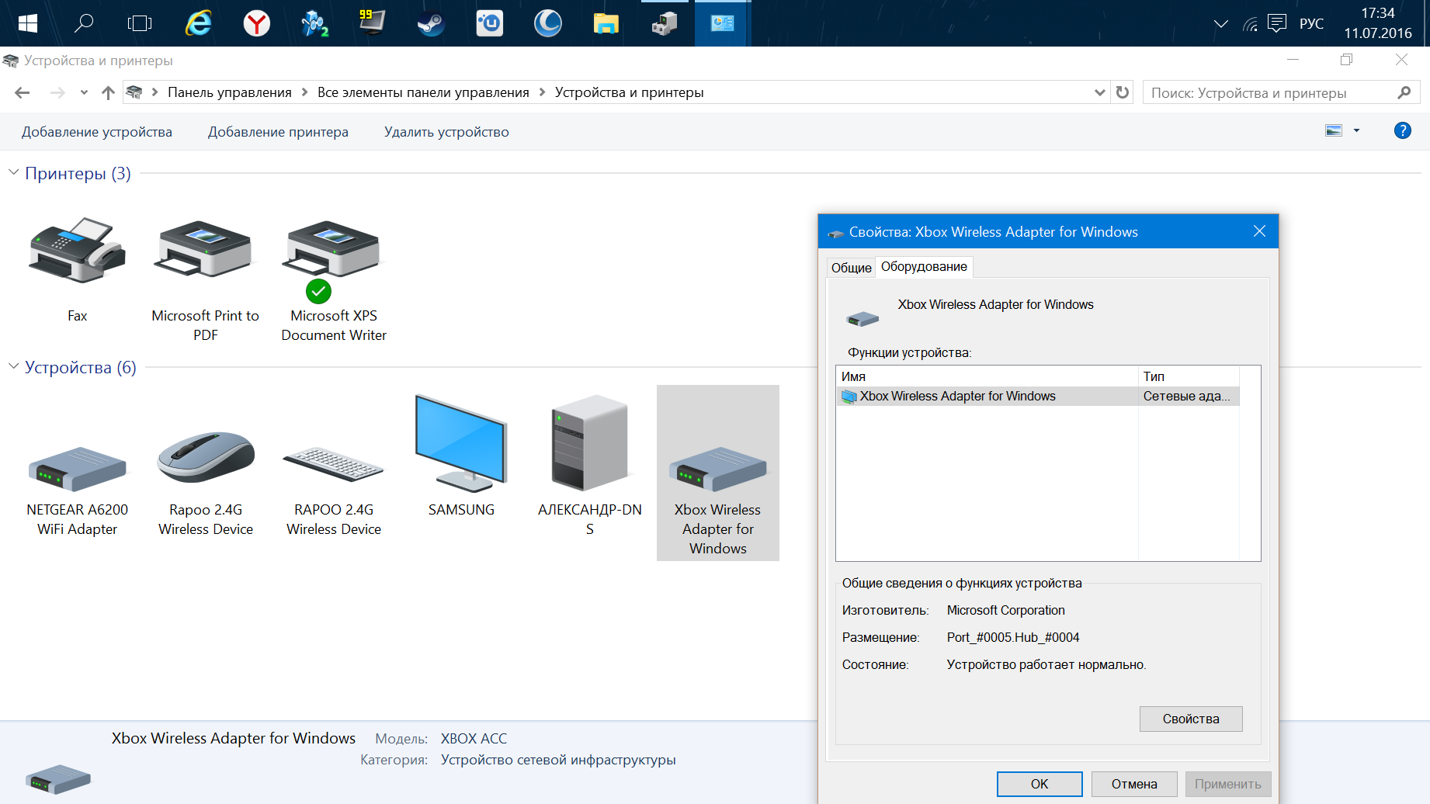
Task: Open the Windows Start menu
Action: coord(28,23)
